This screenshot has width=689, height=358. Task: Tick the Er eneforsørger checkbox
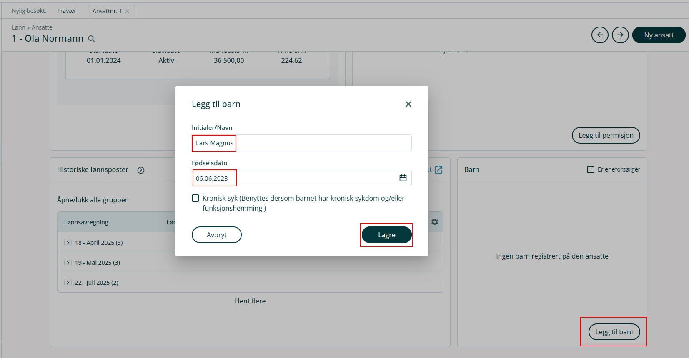click(590, 169)
